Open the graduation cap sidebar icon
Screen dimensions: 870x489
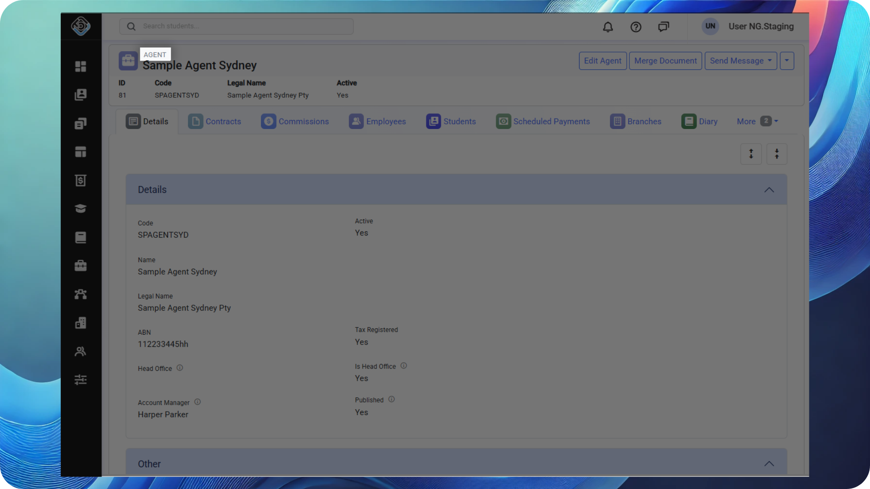pyautogui.click(x=81, y=209)
